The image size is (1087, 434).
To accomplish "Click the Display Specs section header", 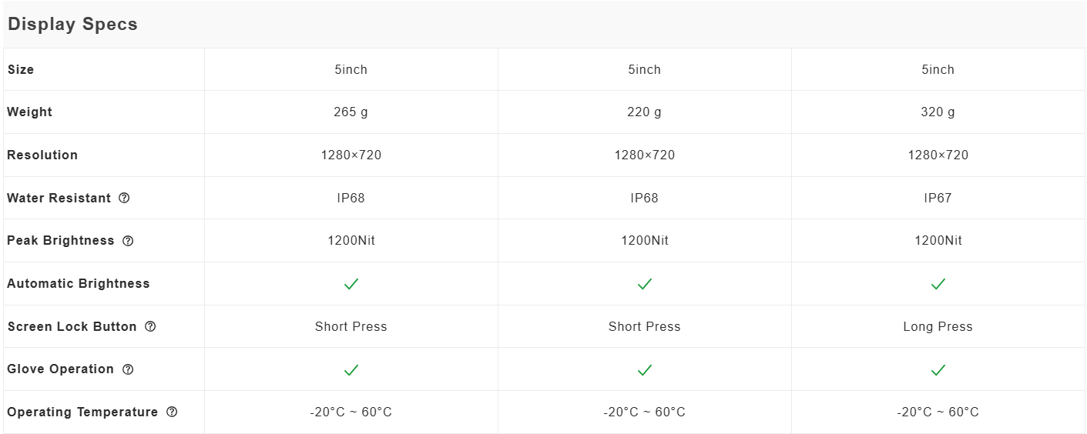I will 72,24.
